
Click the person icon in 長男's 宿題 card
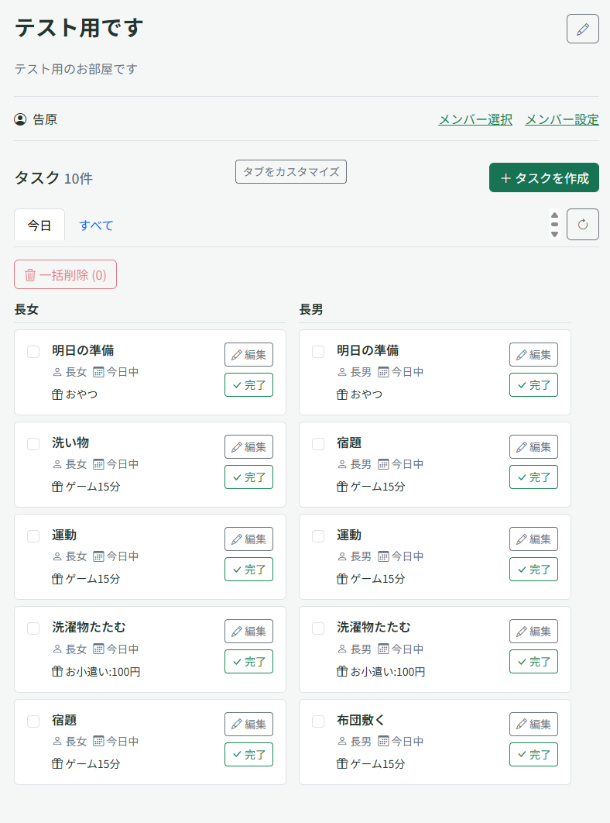point(342,464)
